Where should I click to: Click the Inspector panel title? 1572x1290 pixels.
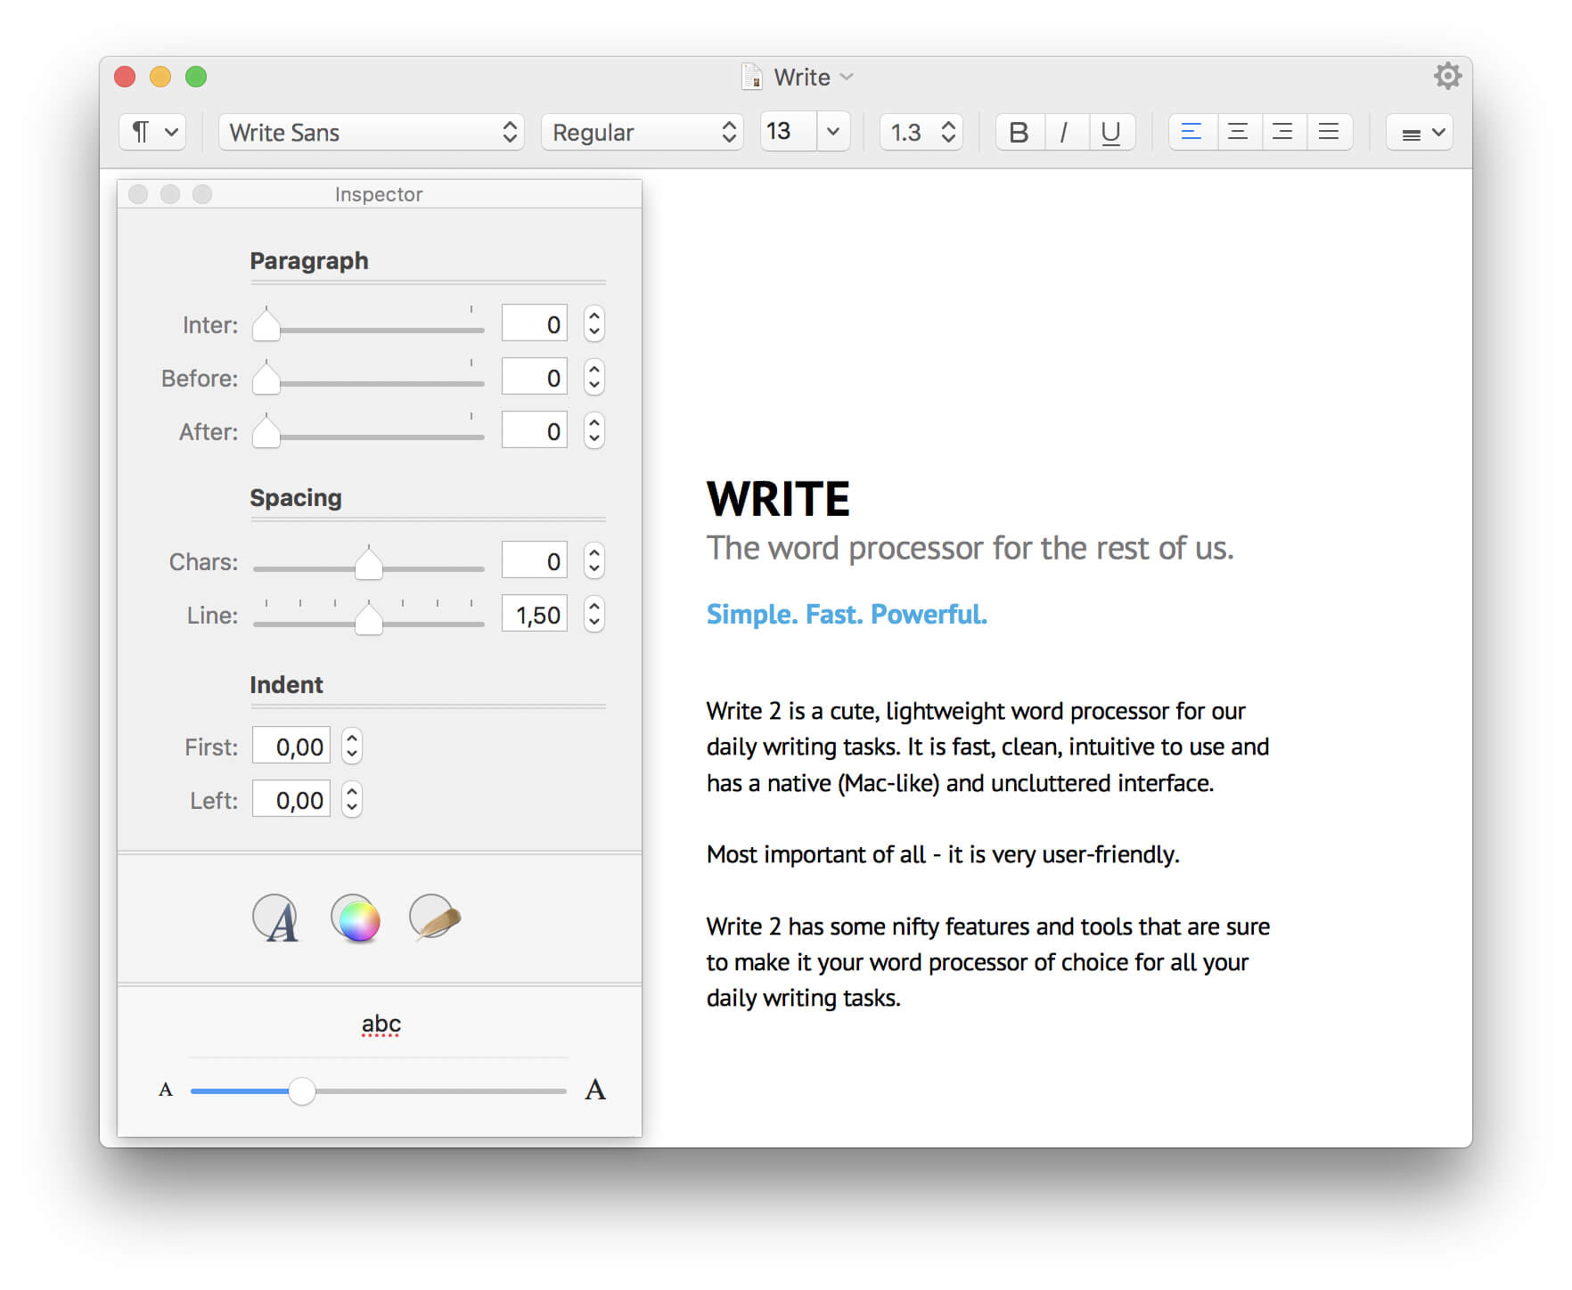tap(379, 194)
